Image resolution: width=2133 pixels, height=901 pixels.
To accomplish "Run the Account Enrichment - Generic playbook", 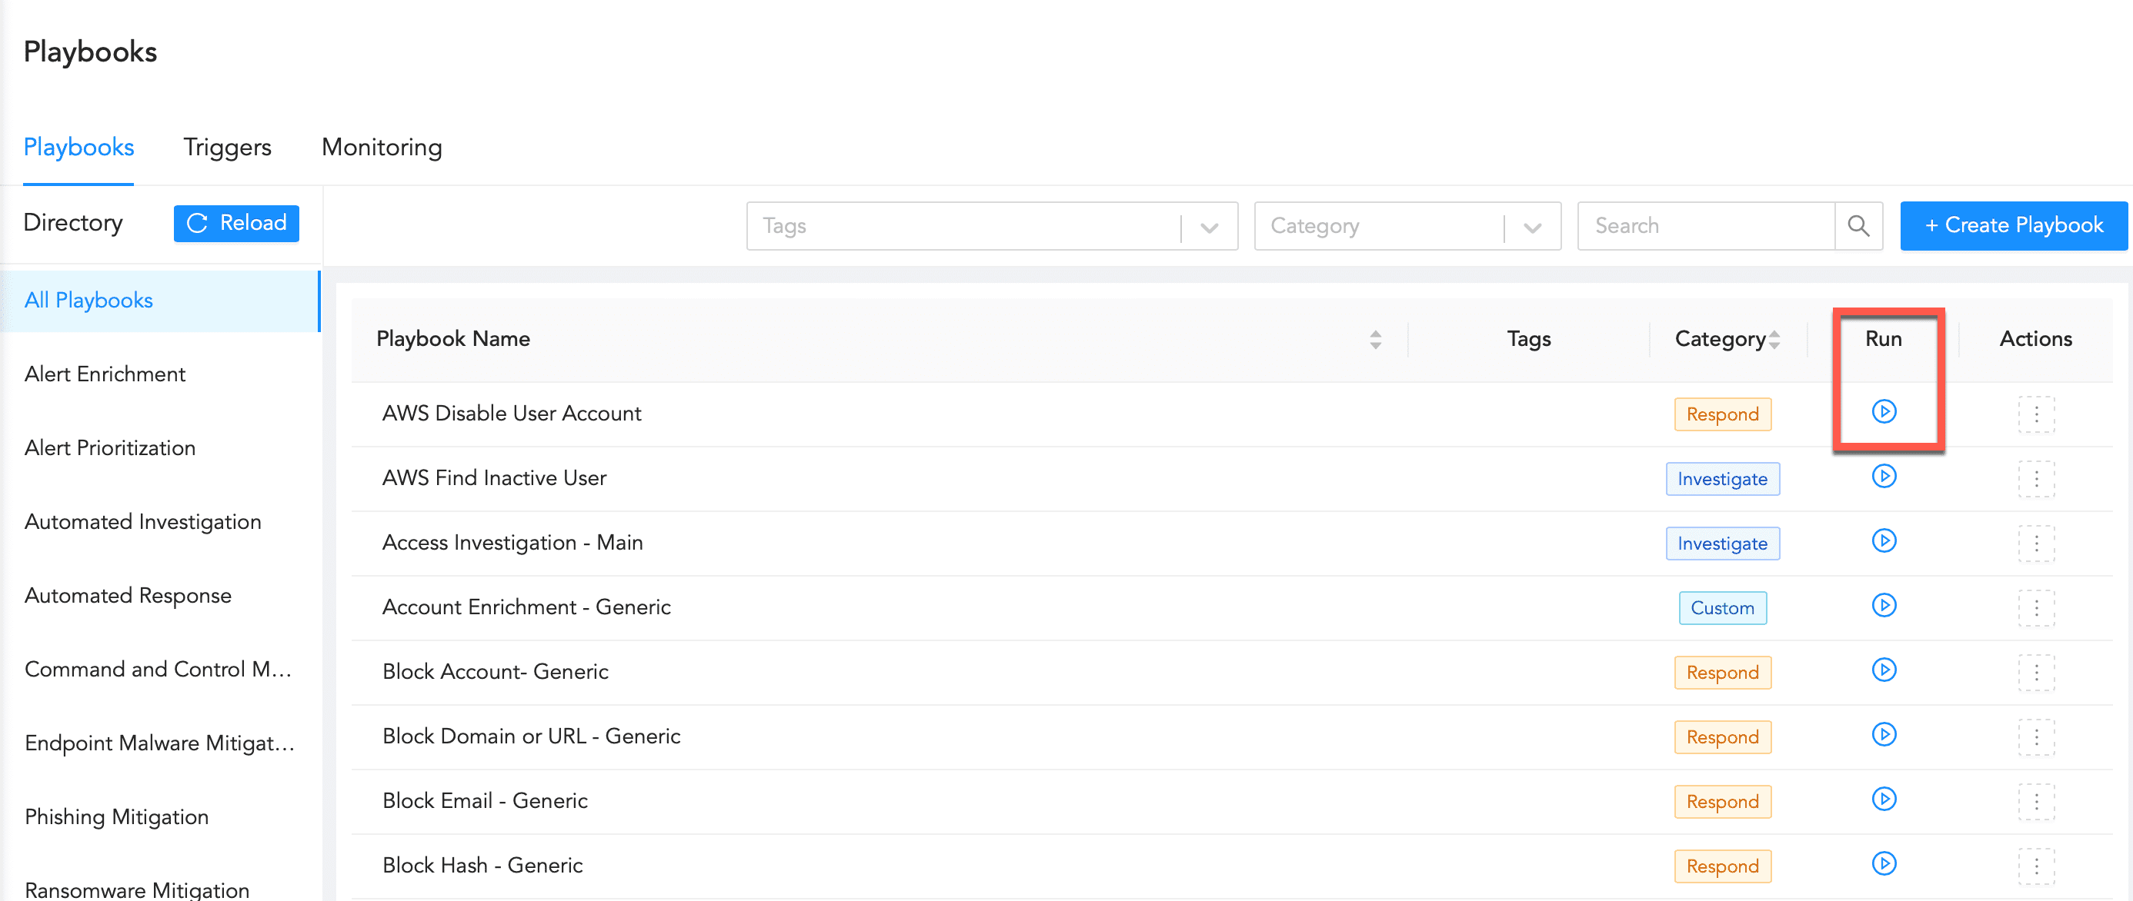I will (1884, 606).
